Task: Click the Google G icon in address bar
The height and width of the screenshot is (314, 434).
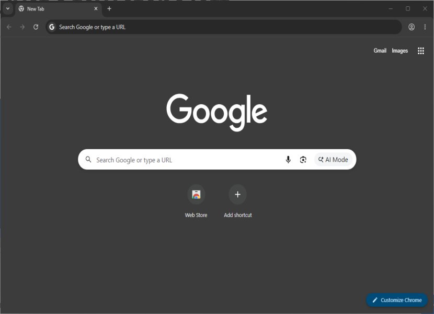Action: [52, 27]
